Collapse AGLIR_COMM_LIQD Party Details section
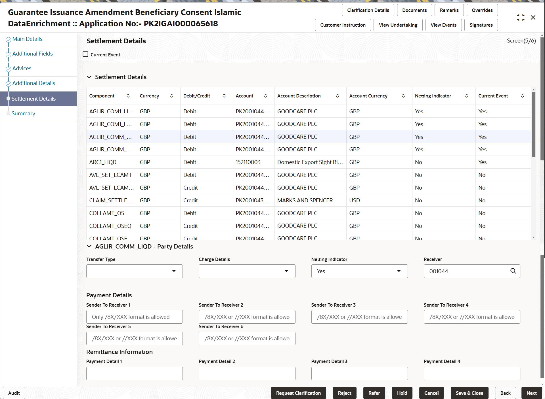This screenshot has height=399, width=545. pos(89,247)
